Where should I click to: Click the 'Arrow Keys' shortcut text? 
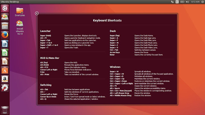coord(115,53)
